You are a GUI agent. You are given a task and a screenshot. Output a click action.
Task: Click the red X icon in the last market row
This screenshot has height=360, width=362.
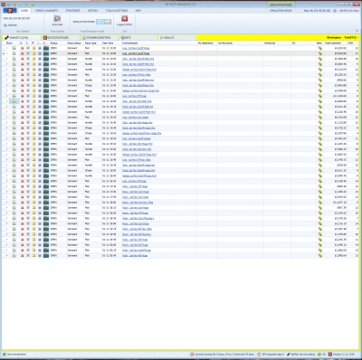(22, 255)
